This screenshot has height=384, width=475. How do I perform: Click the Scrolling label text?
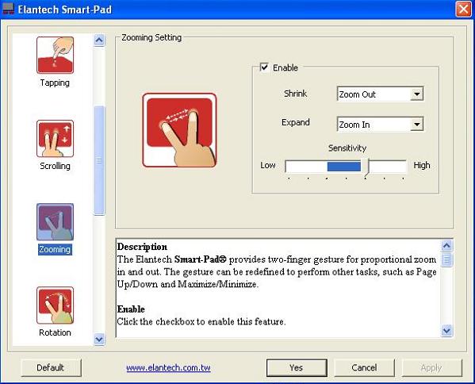point(56,166)
